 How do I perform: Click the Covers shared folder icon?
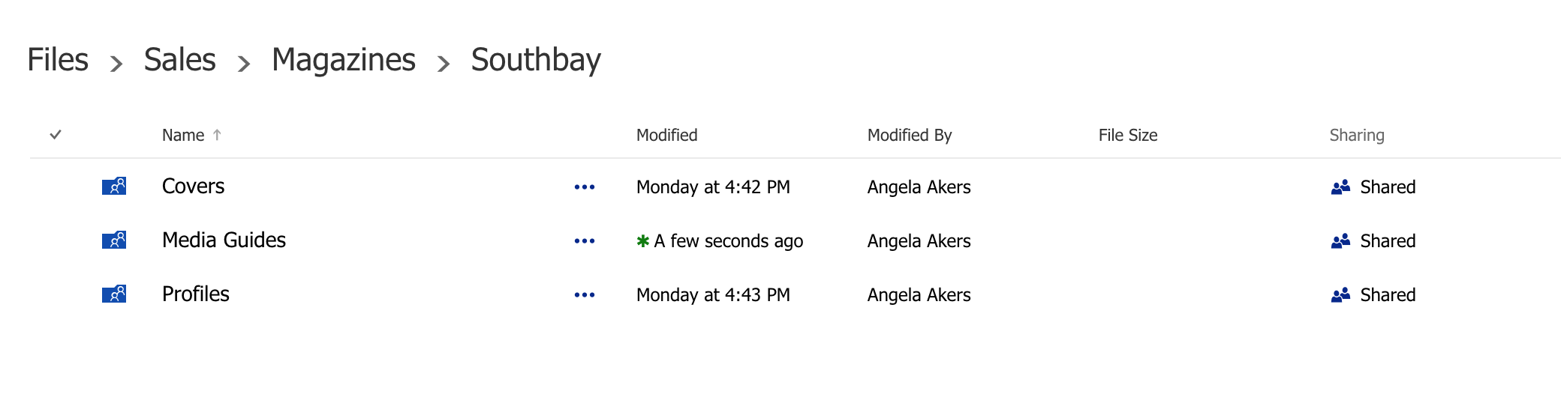click(x=114, y=186)
